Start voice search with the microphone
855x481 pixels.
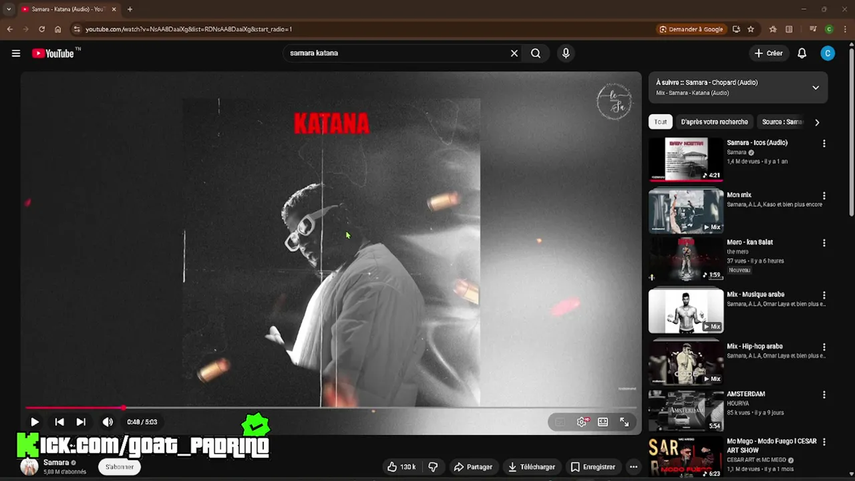pos(566,53)
